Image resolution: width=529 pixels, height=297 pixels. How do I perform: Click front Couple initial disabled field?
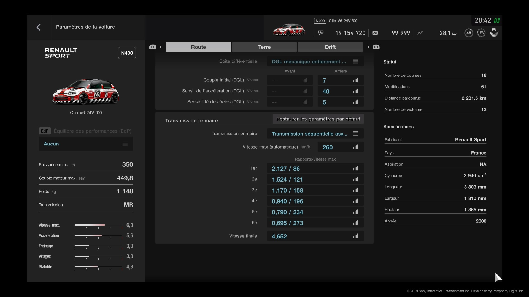coord(290,80)
